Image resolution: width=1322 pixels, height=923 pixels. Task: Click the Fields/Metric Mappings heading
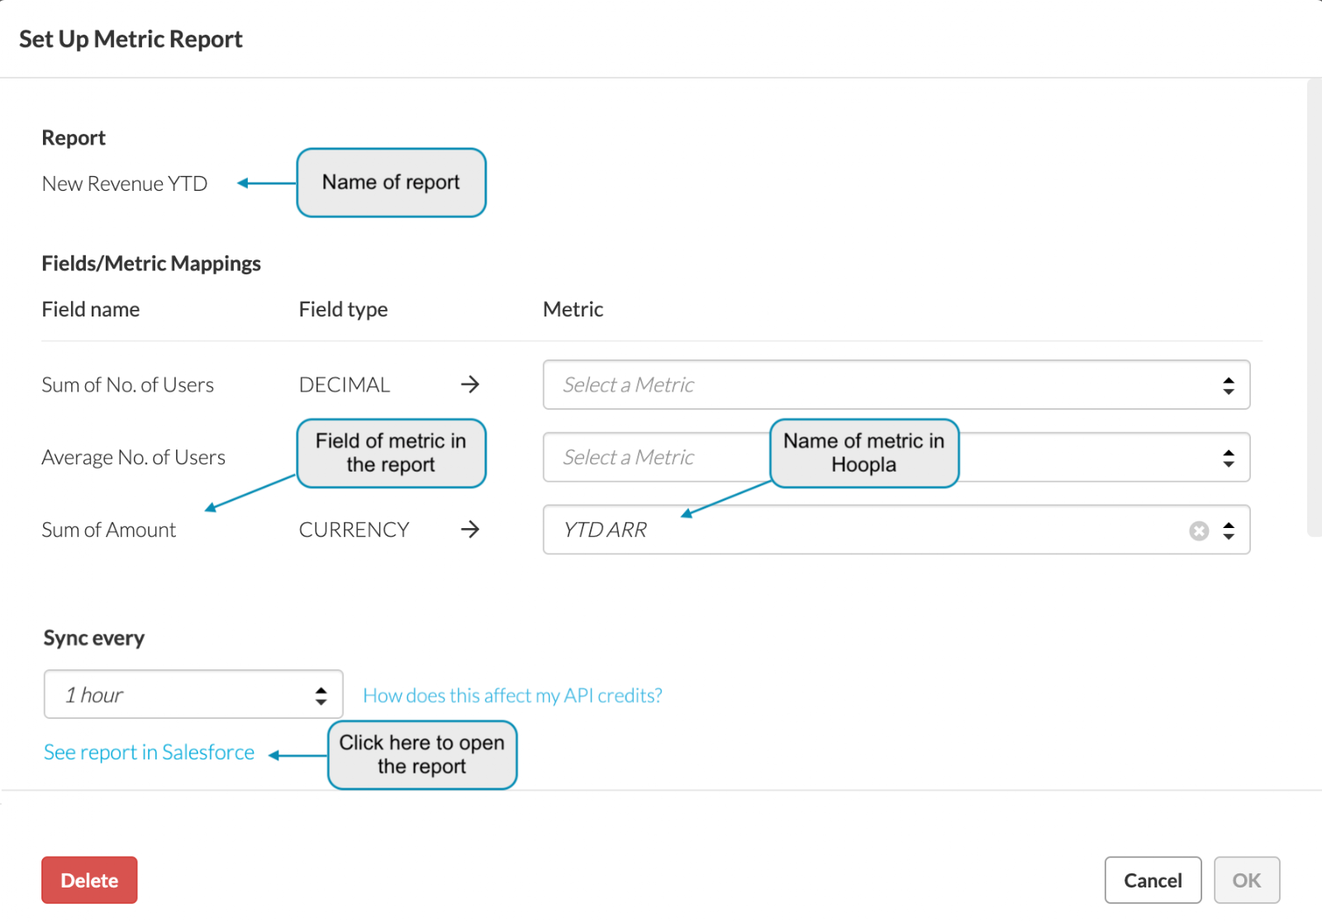click(x=151, y=264)
